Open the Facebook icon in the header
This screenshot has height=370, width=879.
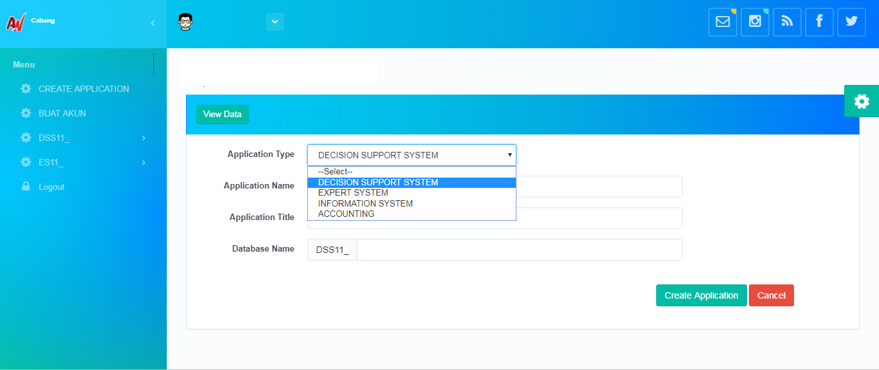(x=819, y=22)
